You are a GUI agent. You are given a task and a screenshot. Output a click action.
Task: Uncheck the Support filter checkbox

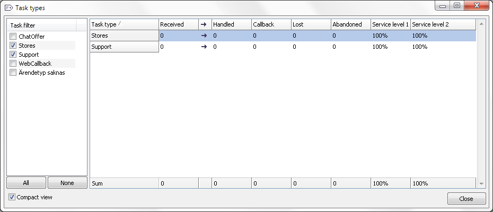(13, 55)
